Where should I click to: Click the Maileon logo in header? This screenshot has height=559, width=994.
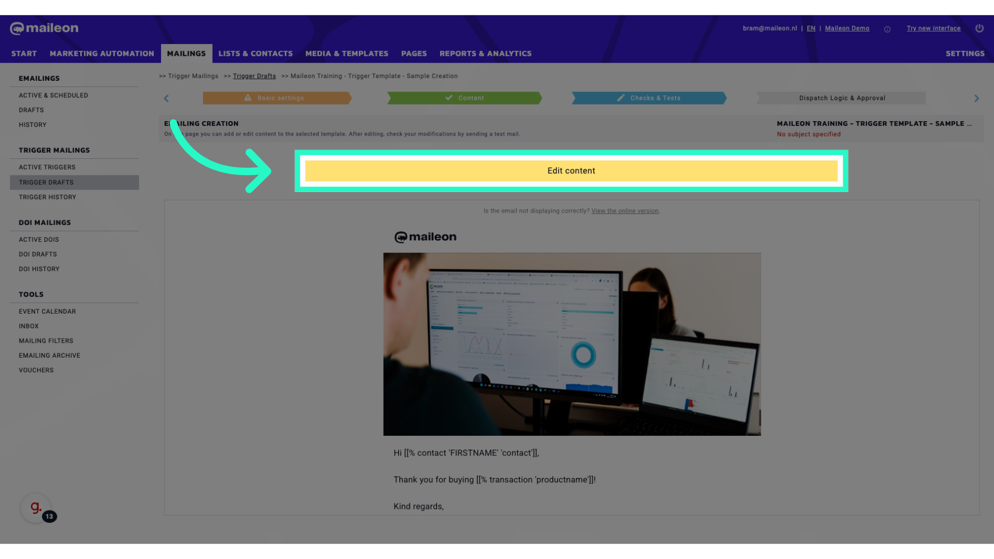click(44, 28)
